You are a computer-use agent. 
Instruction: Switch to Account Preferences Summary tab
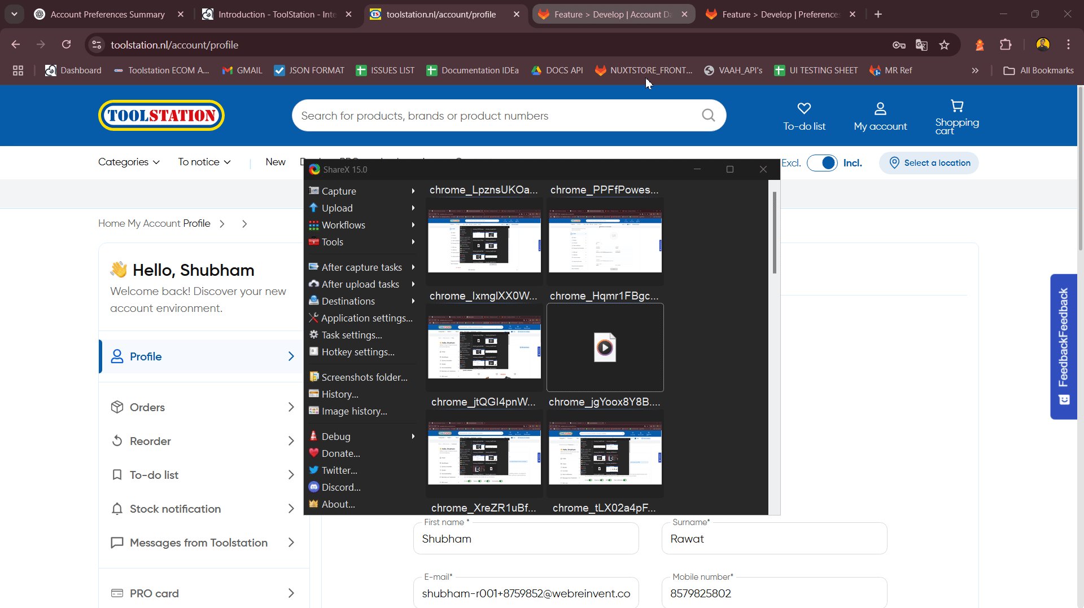coord(107,15)
